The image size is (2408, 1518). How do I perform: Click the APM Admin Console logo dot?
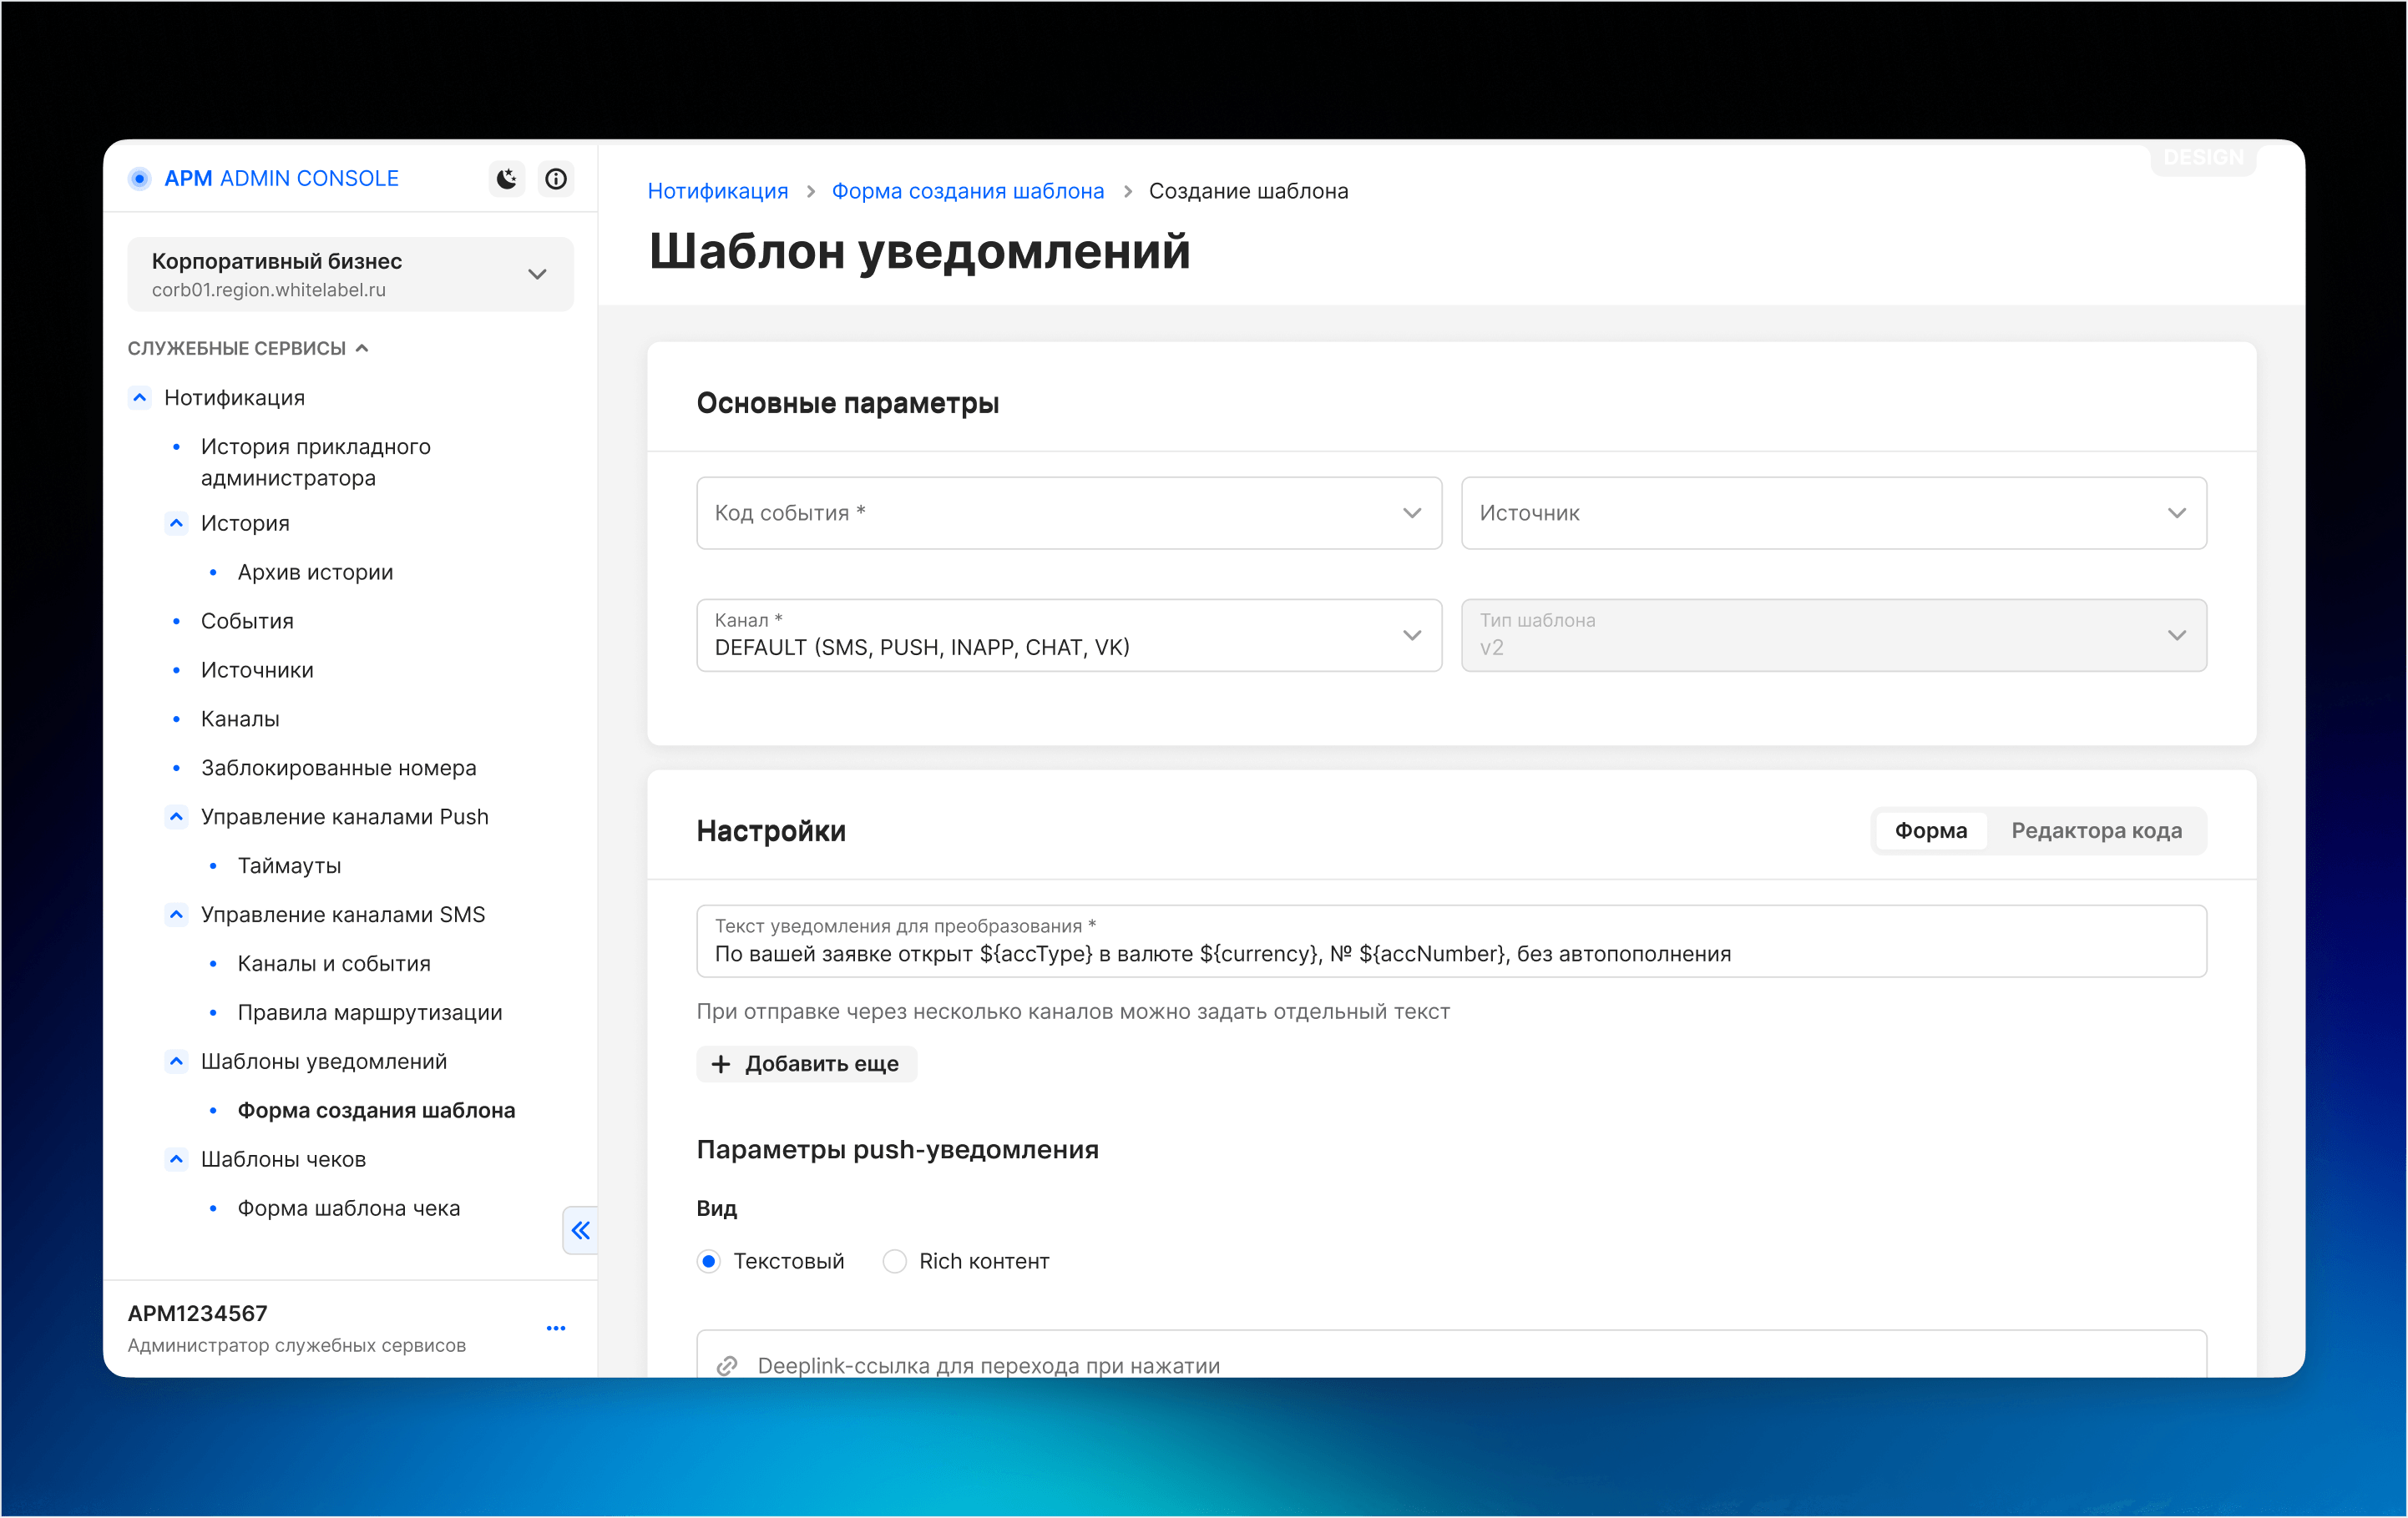[x=140, y=179]
